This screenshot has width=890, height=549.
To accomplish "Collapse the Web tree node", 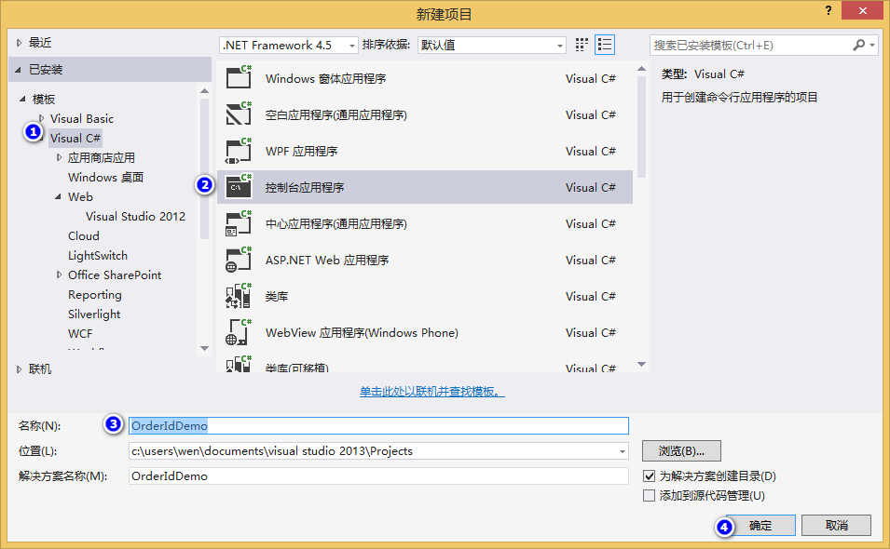I will (58, 196).
